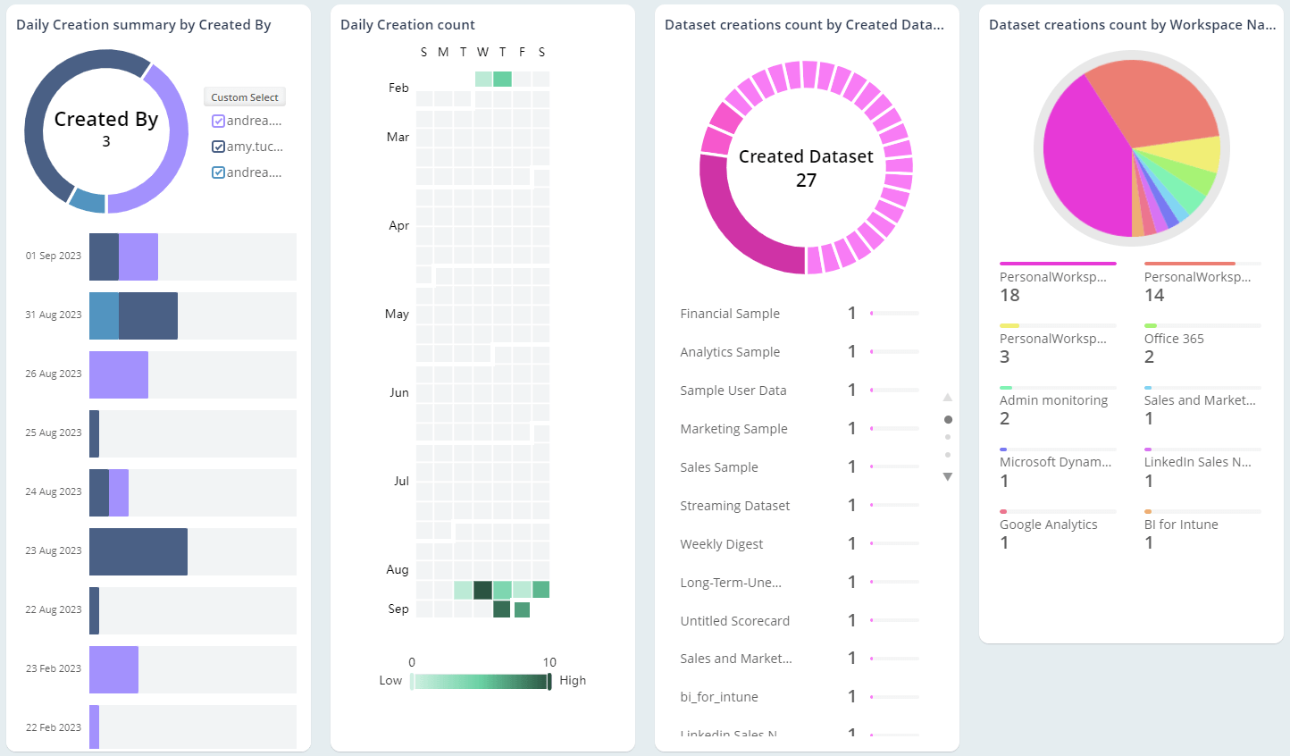Click the yellow slice in Workspace pie chart

point(1190,154)
